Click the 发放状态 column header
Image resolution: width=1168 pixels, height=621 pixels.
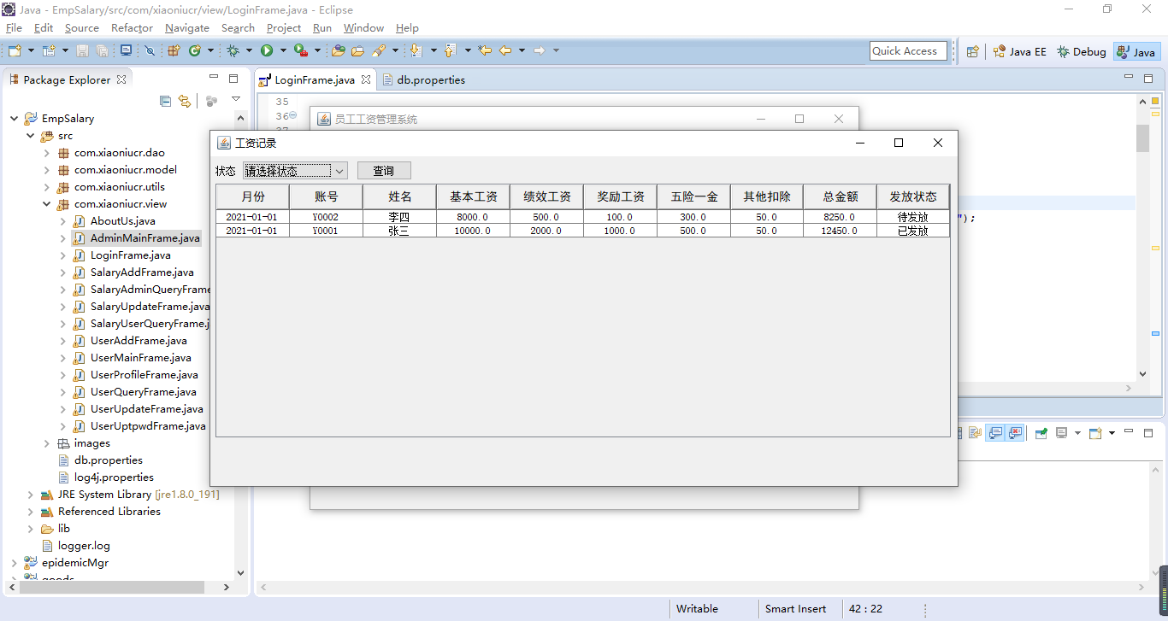tap(913, 196)
